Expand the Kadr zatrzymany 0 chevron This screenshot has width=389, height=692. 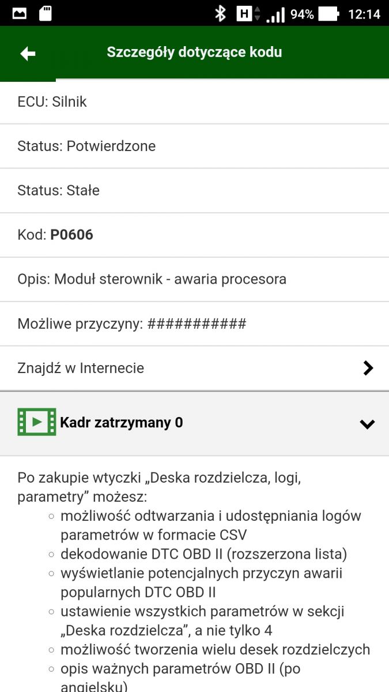tap(367, 424)
